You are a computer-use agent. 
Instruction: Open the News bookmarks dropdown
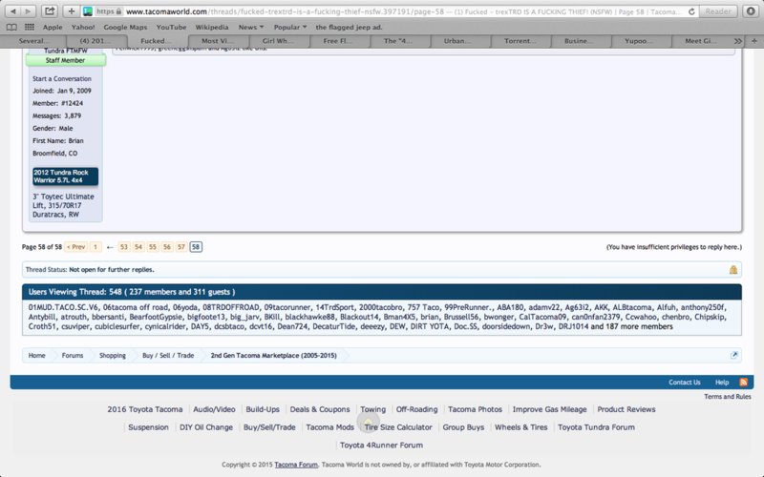(x=251, y=28)
